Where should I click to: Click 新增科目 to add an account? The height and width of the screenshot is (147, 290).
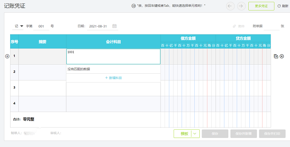pos(113,78)
